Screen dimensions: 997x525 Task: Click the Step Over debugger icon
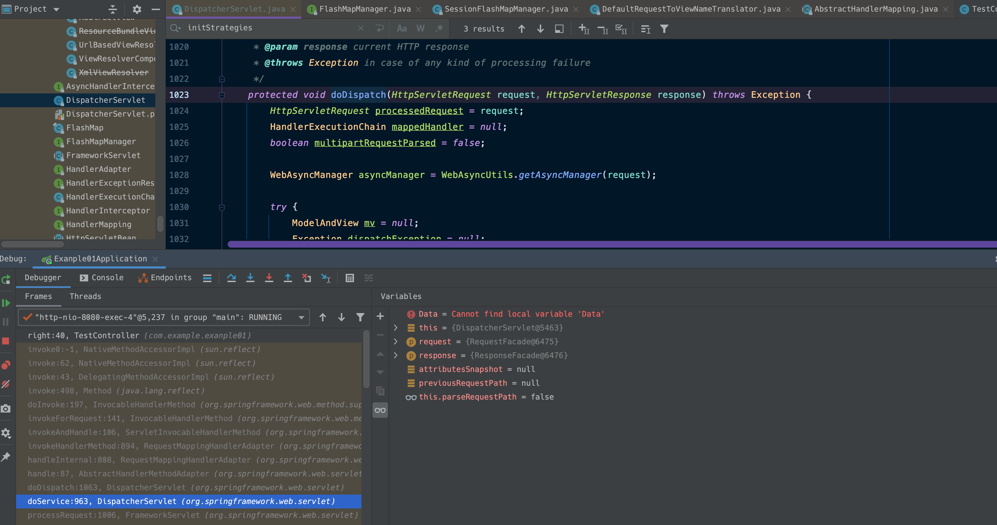(x=232, y=278)
